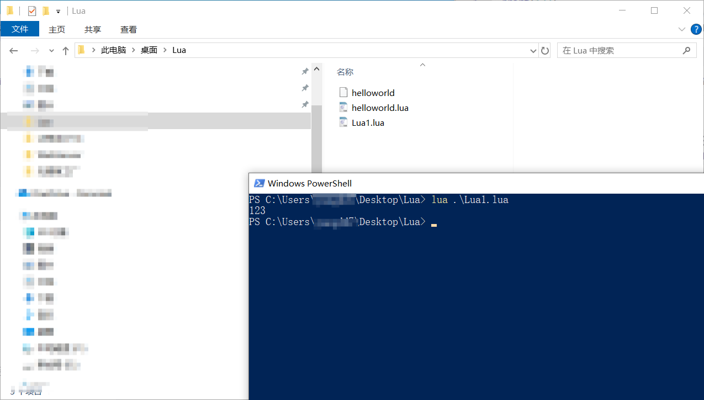
Task: Open the blue help question icon
Action: click(695, 29)
